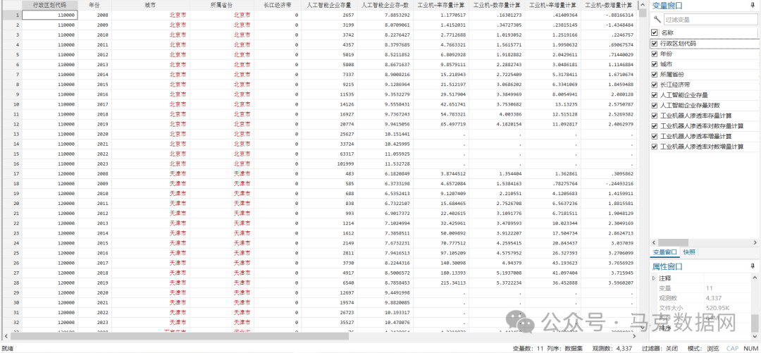Click the 天津市 city cell in row 17
This screenshot has height=353, width=761.
(151, 173)
